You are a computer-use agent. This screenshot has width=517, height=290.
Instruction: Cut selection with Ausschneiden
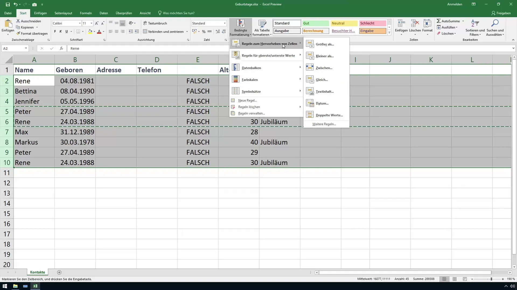29,21
